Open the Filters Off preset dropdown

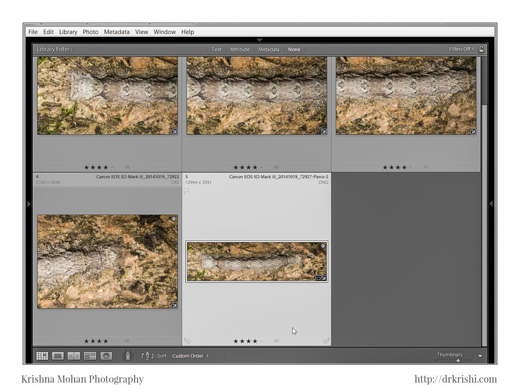pyautogui.click(x=461, y=49)
